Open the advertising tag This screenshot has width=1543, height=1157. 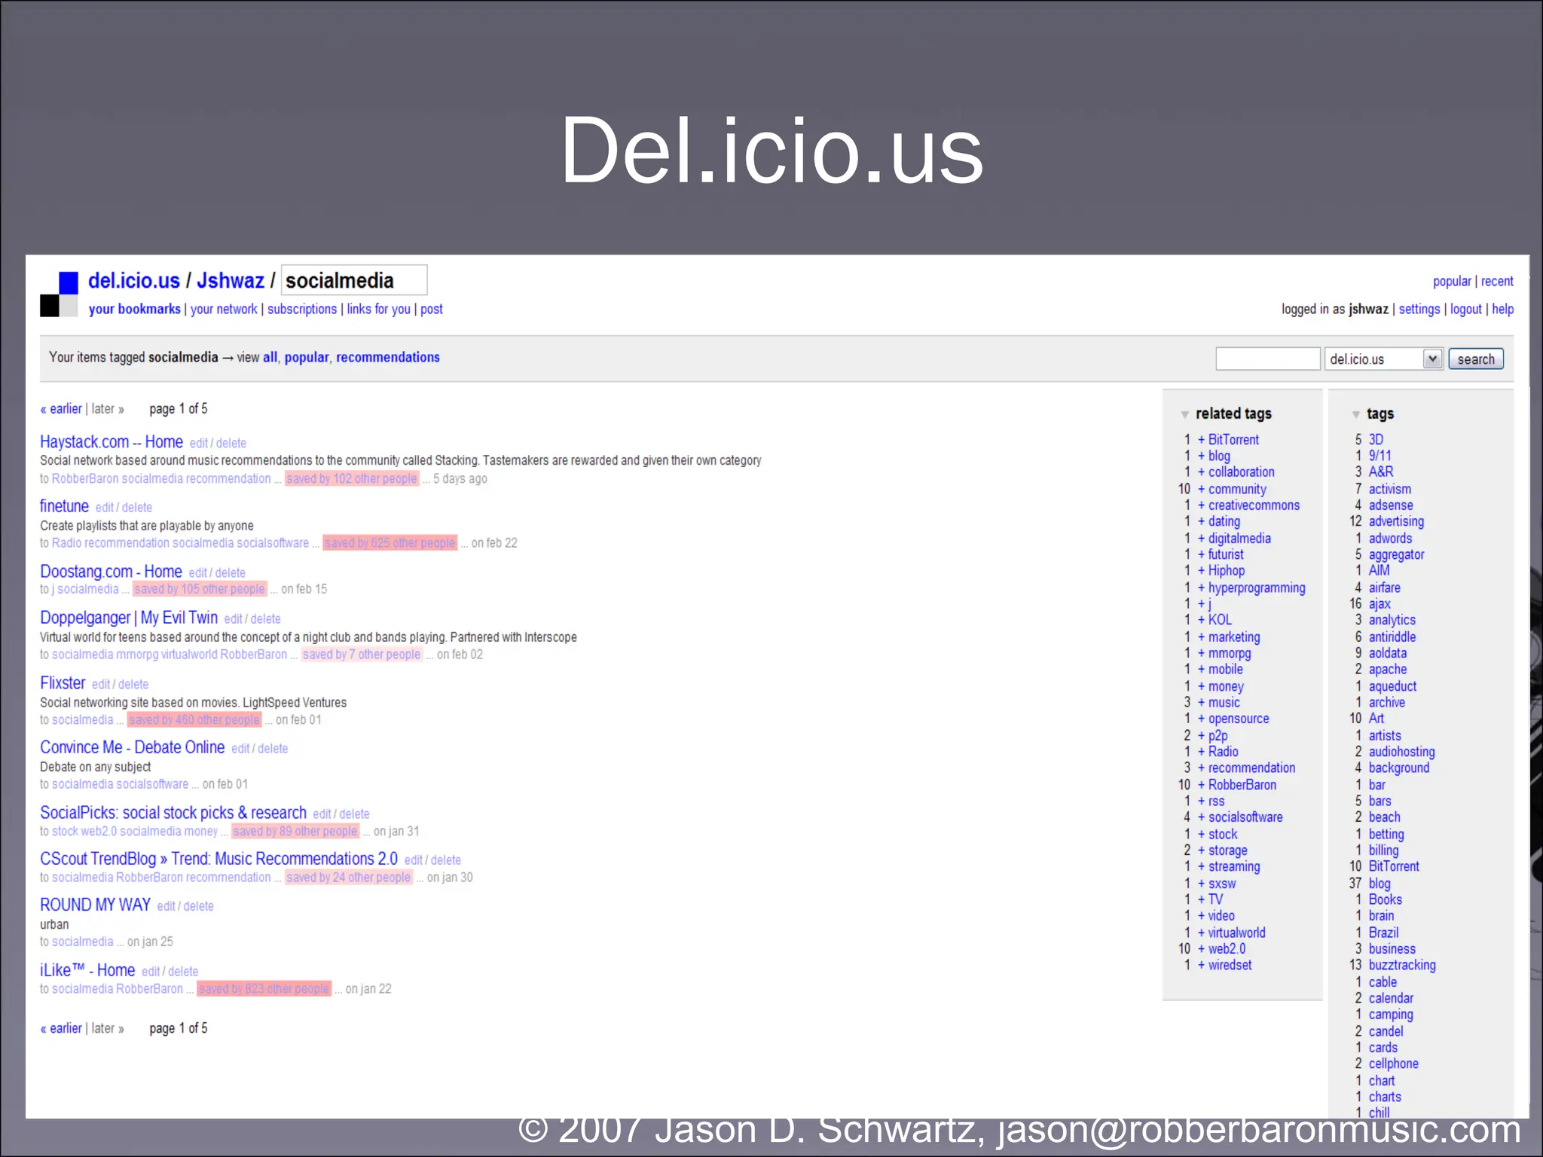(1396, 522)
